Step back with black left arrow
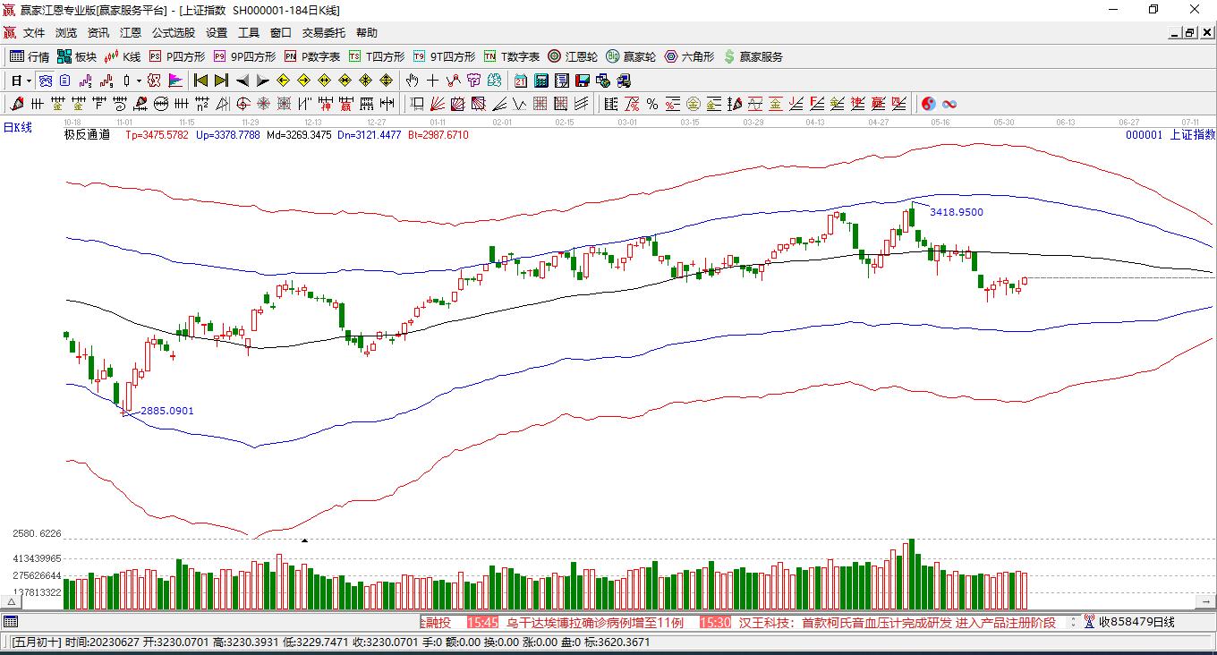This screenshot has height=655, width=1217. (242, 81)
